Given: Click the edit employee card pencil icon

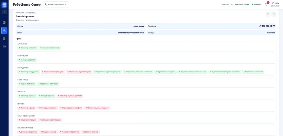Looking at the screenshot, I should pos(268,14).
